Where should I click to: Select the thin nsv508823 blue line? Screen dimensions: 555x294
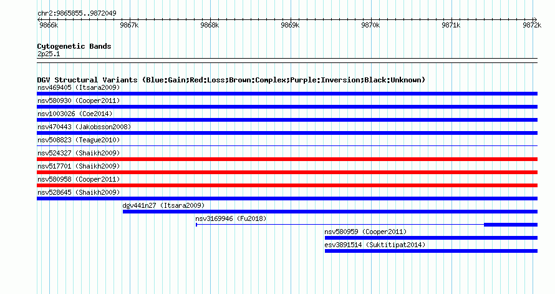pyautogui.click(x=287, y=145)
